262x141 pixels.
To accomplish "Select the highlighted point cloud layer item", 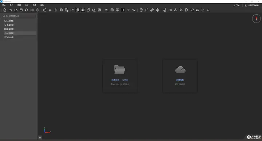I will click(20, 33).
